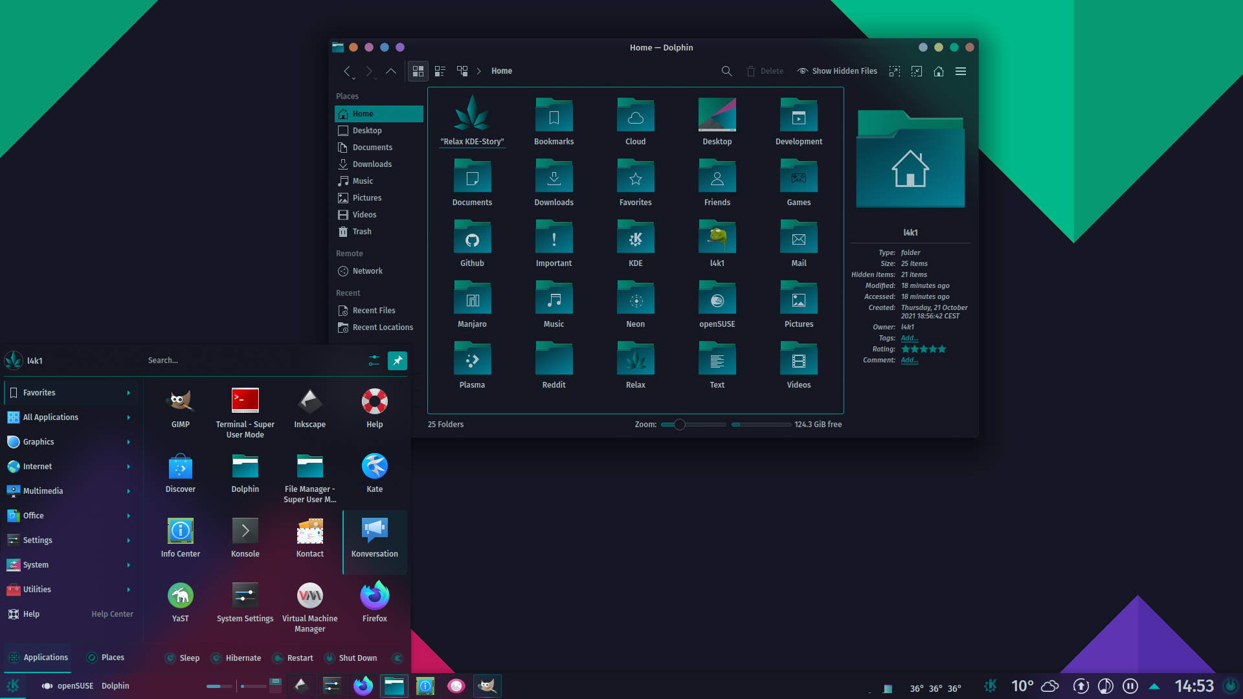Click the Shut Down button
This screenshot has width=1243, height=699.
pos(350,658)
